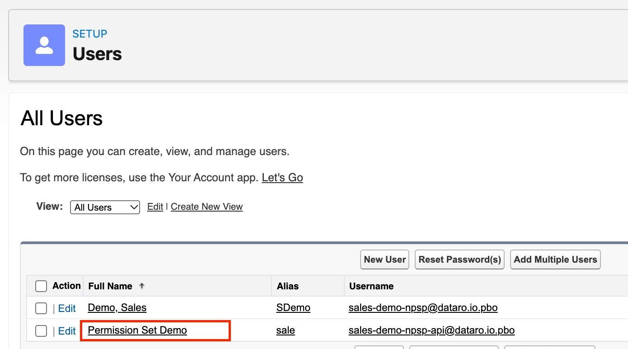
Task: Open the View dropdown showing All Users
Action: click(x=105, y=207)
